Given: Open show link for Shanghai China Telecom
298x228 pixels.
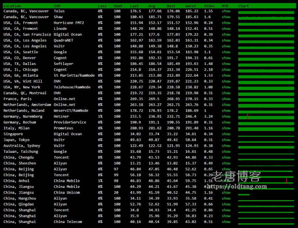Looking at the screenshot, I should tap(226, 222).
